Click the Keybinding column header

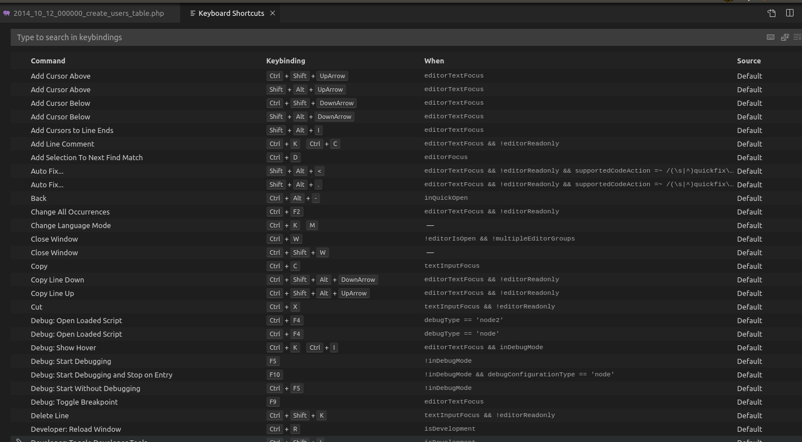point(286,61)
